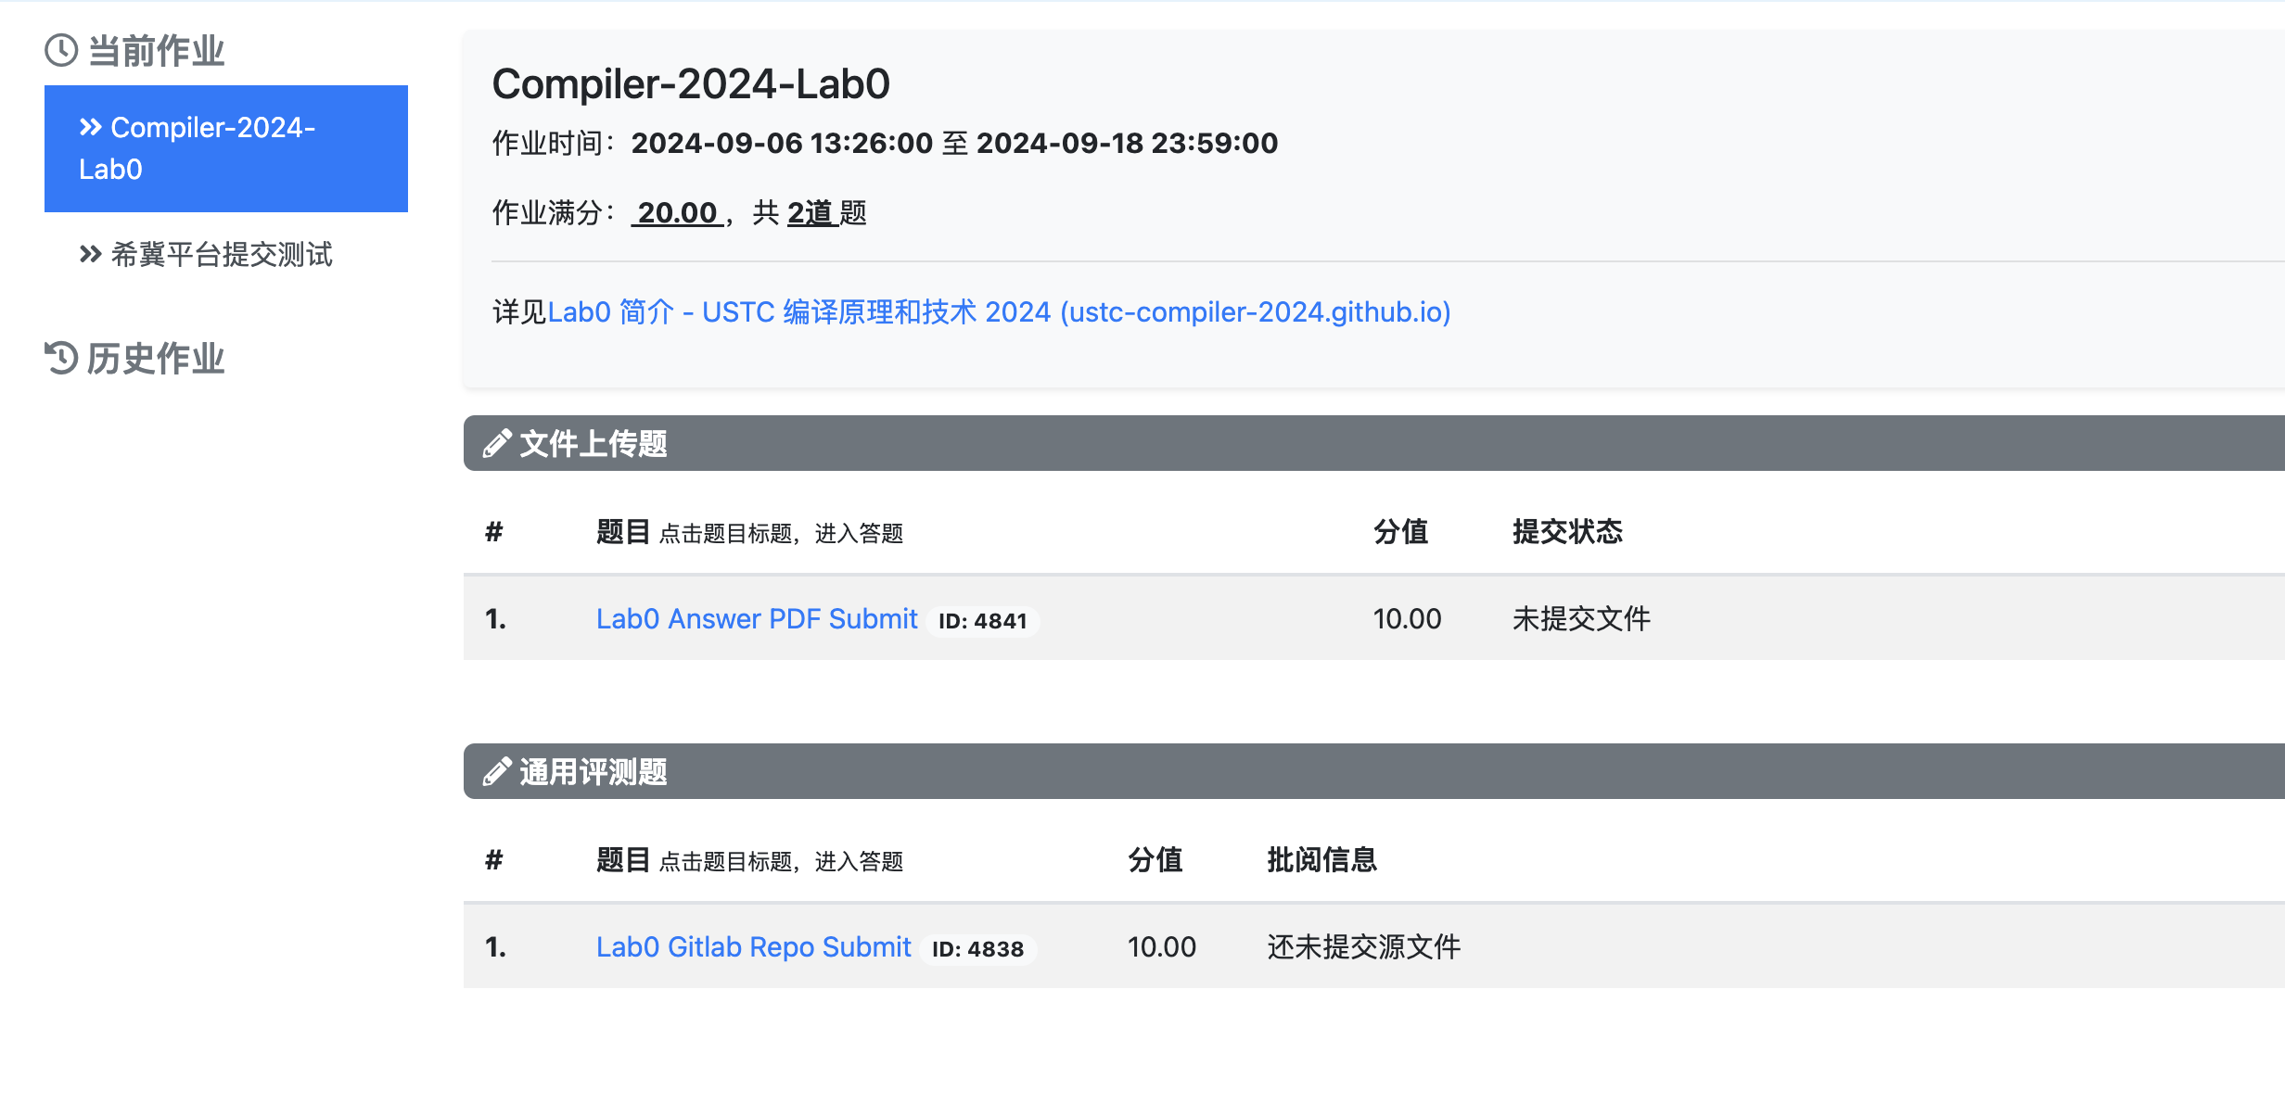Click the double-chevron icon before 希冀平台提交测试
The width and height of the screenshot is (2285, 1116).
coord(90,254)
